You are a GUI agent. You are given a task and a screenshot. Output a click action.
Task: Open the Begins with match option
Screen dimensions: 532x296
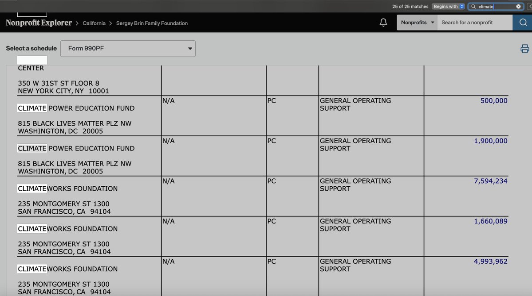pos(448,7)
